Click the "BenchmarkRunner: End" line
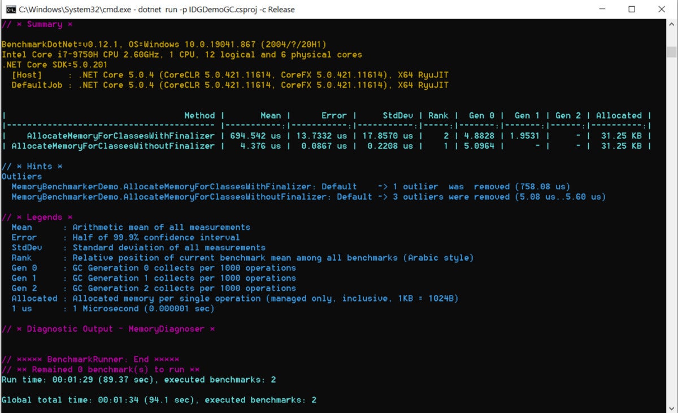The height and width of the screenshot is (413, 678). coord(90,360)
